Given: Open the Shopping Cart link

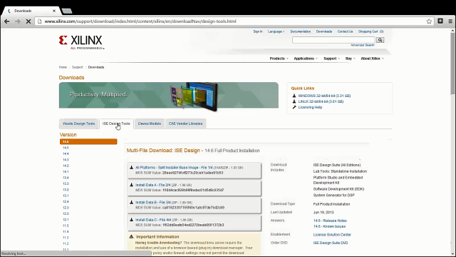Looking at the screenshot, I should [x=370, y=31].
